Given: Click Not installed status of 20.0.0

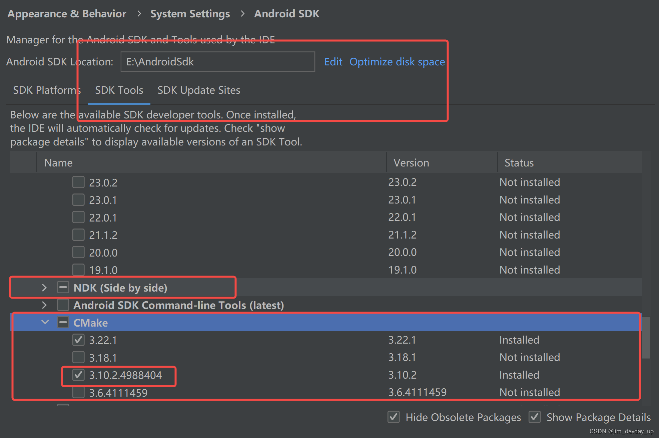Looking at the screenshot, I should [530, 252].
